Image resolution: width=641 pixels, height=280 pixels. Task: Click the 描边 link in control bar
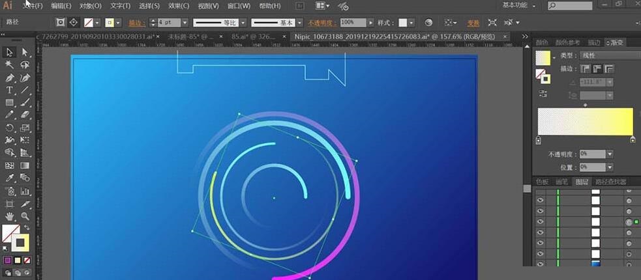136,22
